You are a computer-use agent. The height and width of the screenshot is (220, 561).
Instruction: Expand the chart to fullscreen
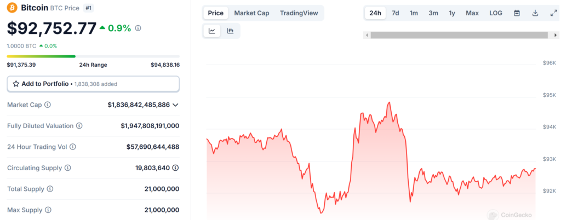point(553,13)
